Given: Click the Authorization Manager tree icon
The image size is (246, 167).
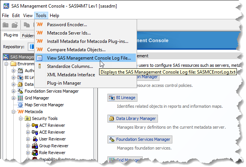Looking at the screenshot, I should tap(20, 71).
